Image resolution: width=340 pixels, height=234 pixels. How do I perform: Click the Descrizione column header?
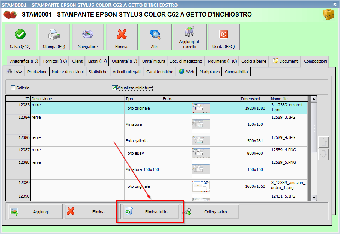(x=77, y=99)
